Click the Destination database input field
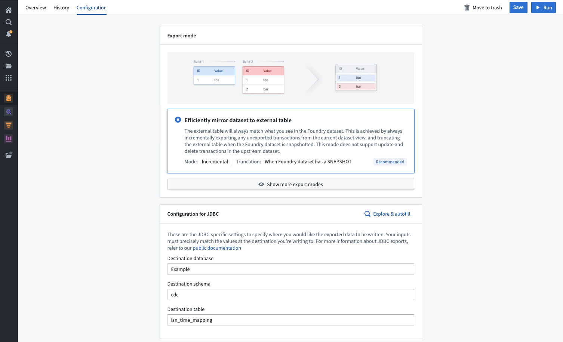 (290, 269)
